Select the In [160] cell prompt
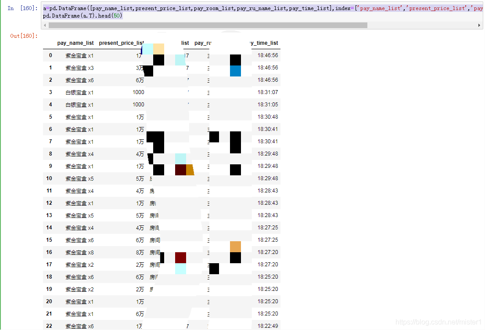485x330 pixels. (22, 8)
